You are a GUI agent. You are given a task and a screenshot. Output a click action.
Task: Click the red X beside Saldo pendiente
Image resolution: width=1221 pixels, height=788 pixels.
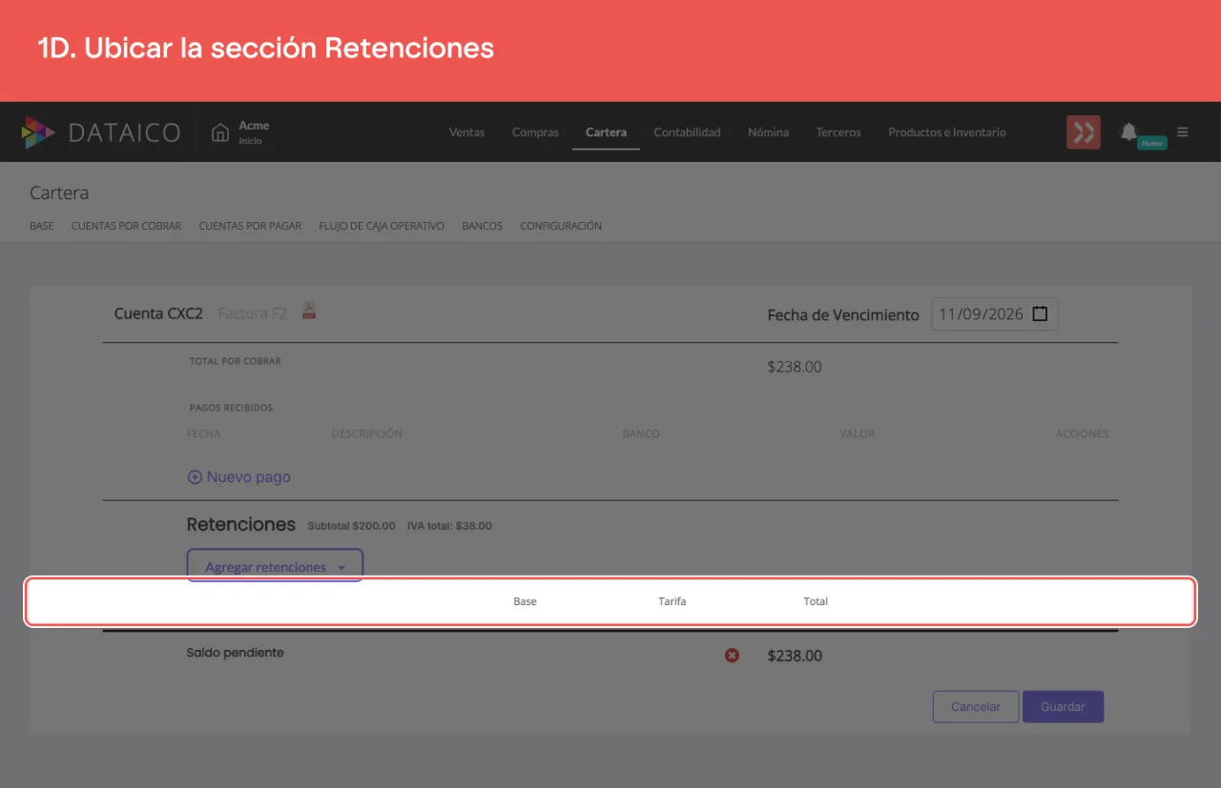tap(732, 655)
